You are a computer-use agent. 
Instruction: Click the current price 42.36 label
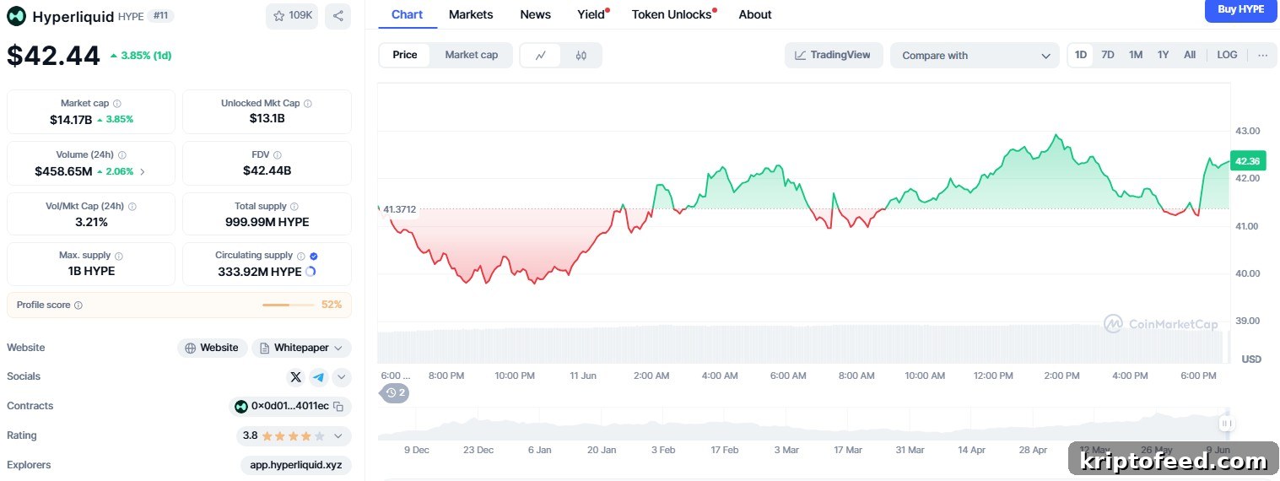point(1247,161)
